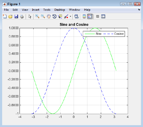Select the Edit Plot arrow tool
Image resolution: width=143 pixels, height=127 pixels.
(30, 17)
